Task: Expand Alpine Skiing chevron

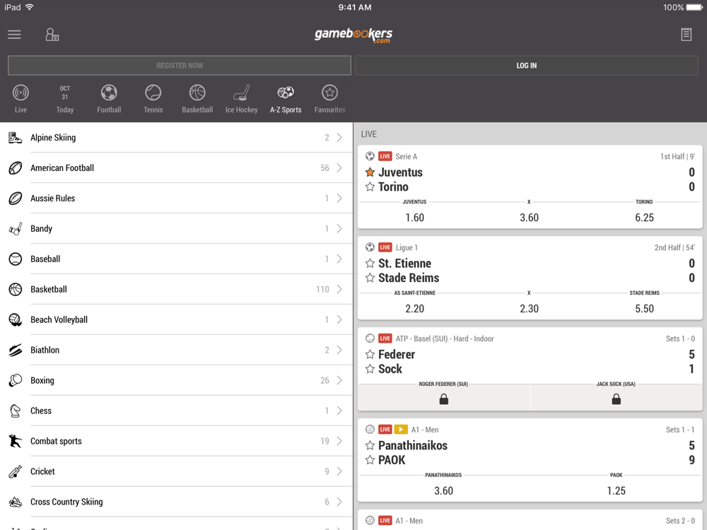Action: [x=339, y=138]
